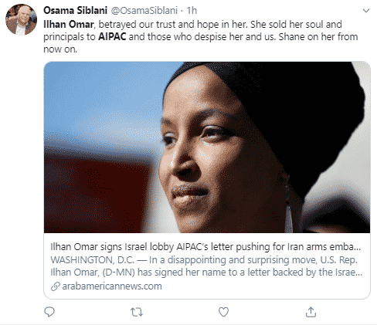
Task: Open the share tweet icon
Action: 311,312
